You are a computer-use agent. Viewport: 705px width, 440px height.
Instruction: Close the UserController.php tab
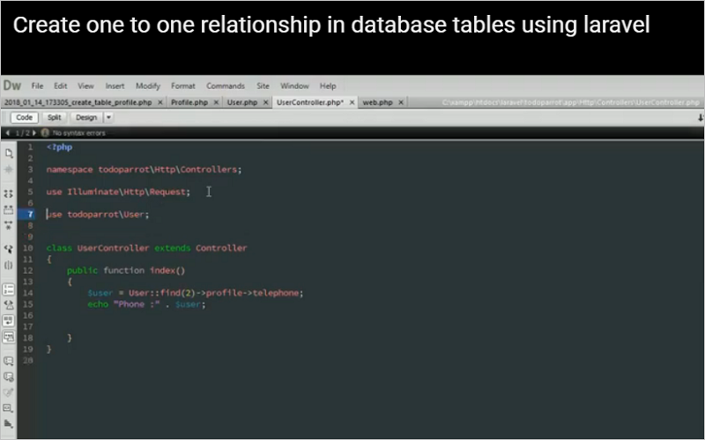[352, 102]
